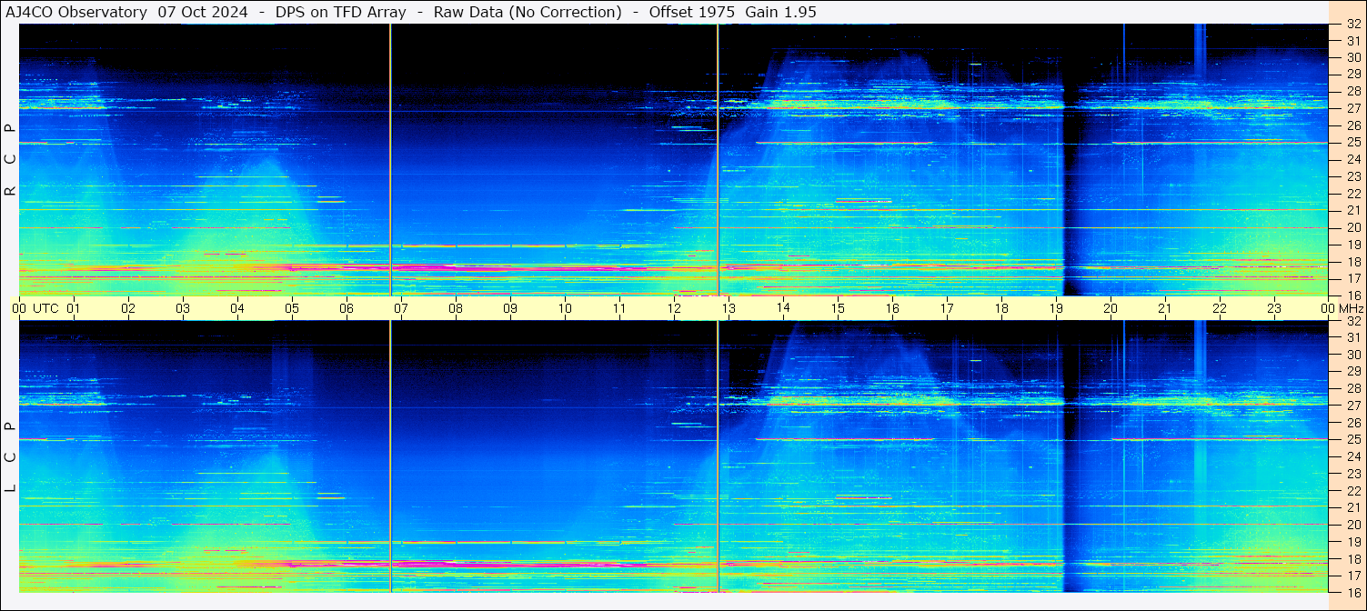The image size is (1367, 611).
Task: Click the 07 hour mark on the UTC axis
Action: [401, 308]
